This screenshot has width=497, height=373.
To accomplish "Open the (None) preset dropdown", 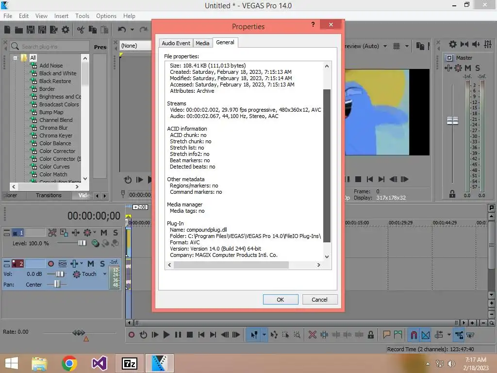I will (x=135, y=46).
